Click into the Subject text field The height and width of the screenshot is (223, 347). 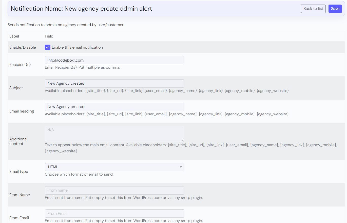[114, 84]
